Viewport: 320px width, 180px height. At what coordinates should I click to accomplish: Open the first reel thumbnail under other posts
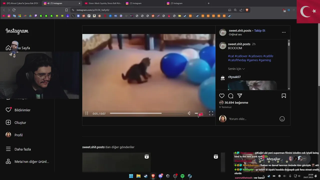[x=116, y=162]
